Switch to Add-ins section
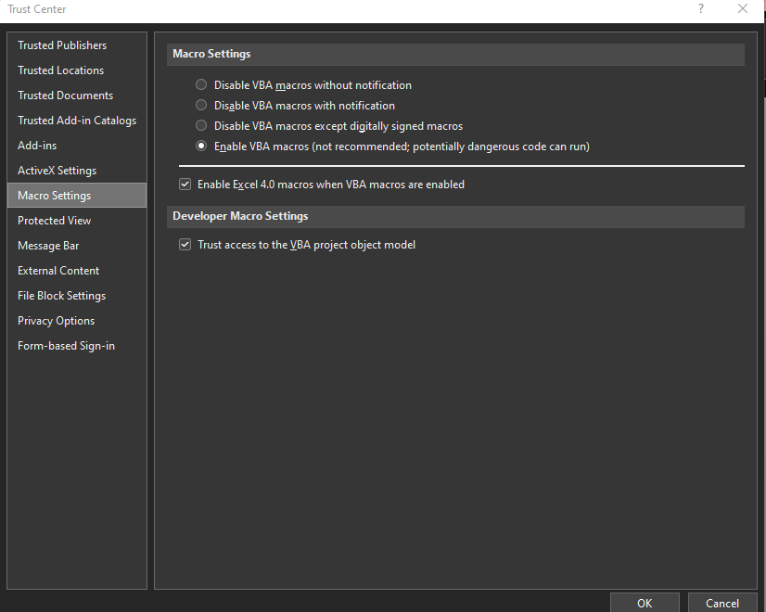Viewport: 766px width, 612px height. (77, 146)
